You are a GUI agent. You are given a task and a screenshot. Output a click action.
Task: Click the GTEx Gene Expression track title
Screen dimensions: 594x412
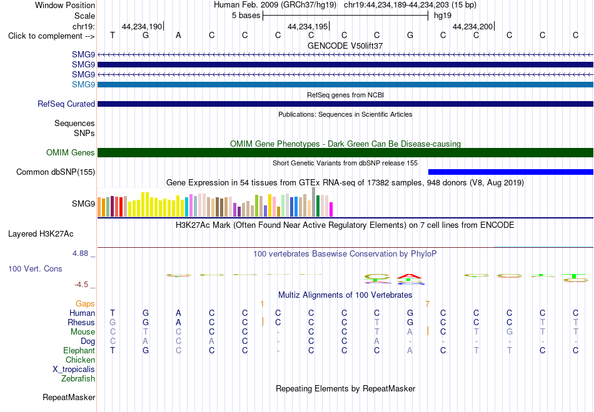[x=345, y=183]
